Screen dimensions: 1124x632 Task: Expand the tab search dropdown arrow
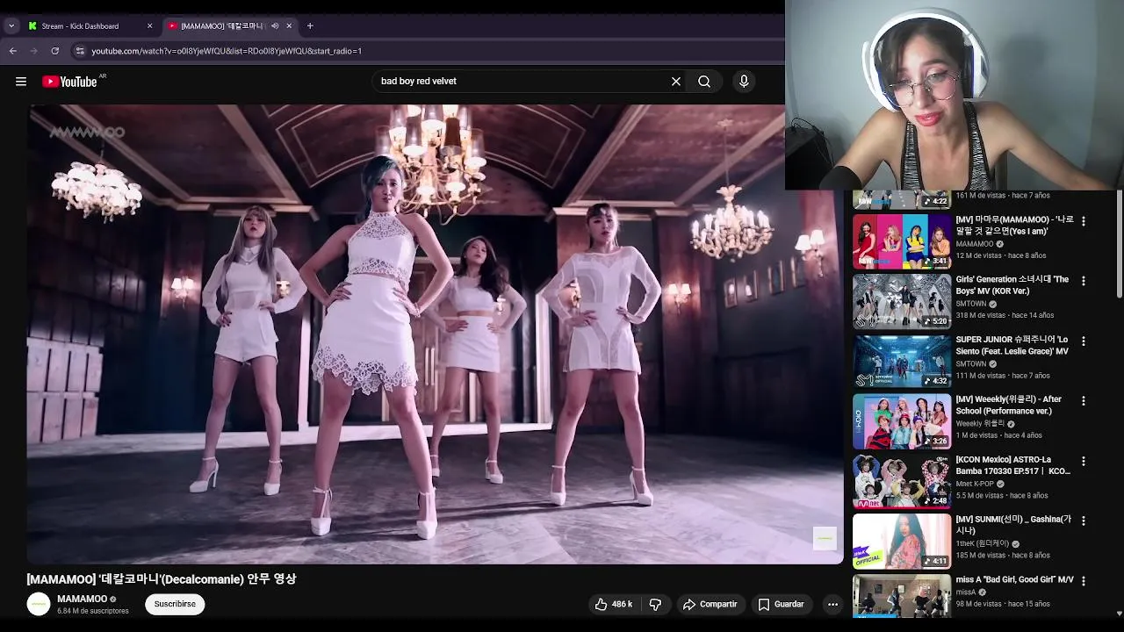11,26
